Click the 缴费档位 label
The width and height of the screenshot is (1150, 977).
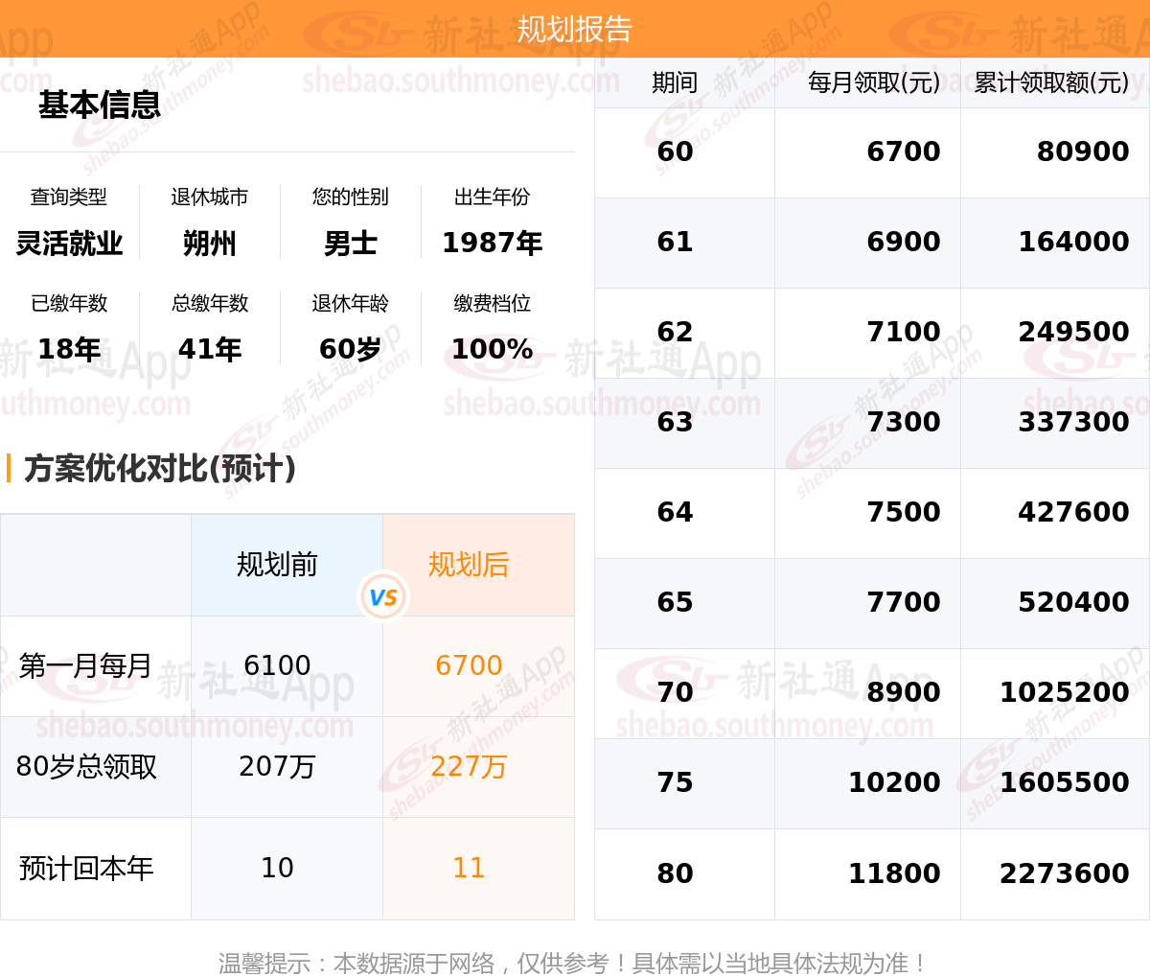492,303
